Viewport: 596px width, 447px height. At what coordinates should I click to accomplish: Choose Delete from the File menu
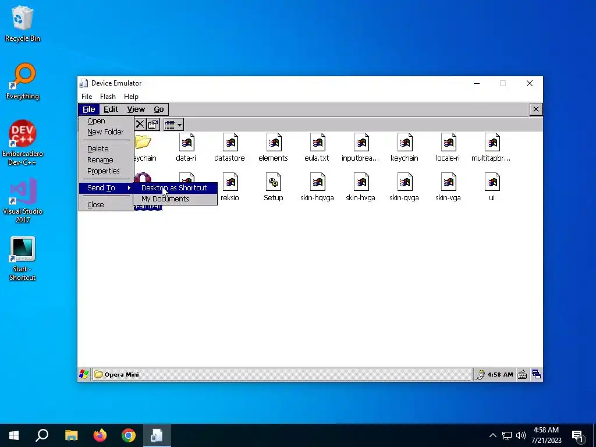[98, 148]
